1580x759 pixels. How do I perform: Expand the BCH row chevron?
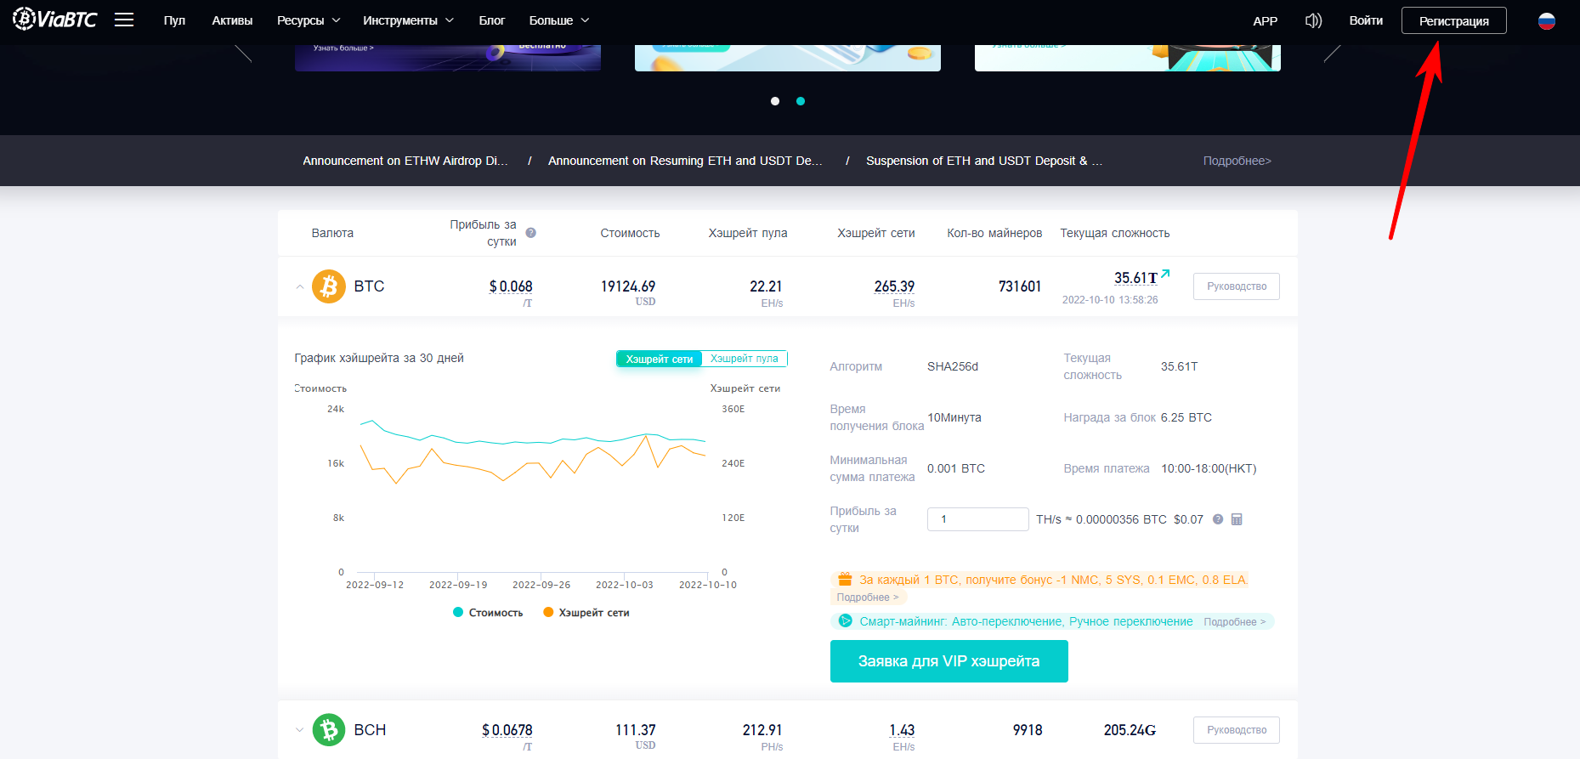tap(299, 730)
